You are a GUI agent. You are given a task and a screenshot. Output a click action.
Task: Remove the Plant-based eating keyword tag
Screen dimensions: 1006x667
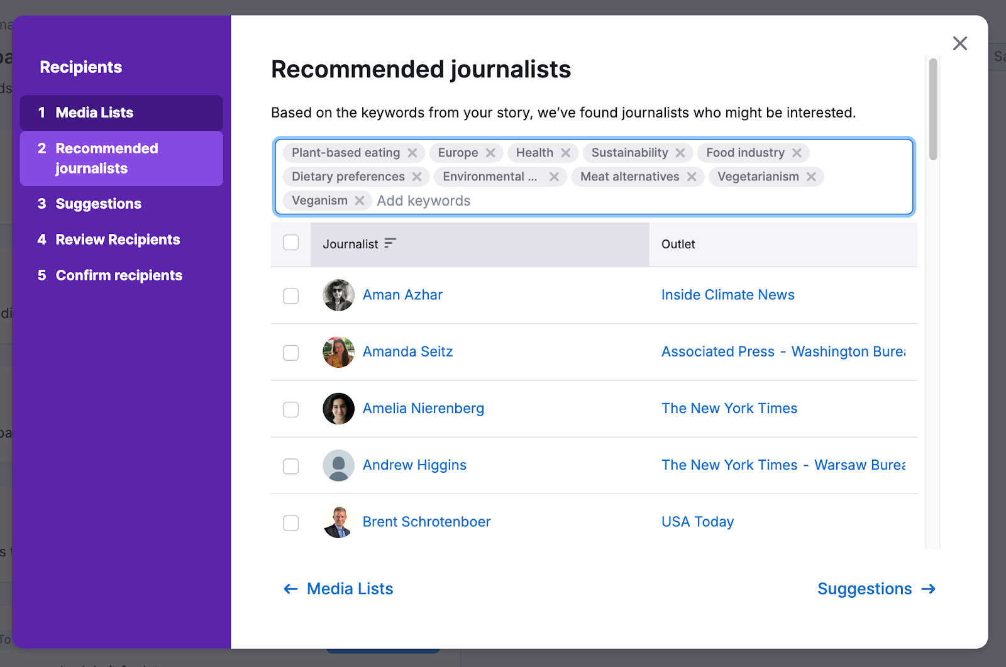pos(413,152)
